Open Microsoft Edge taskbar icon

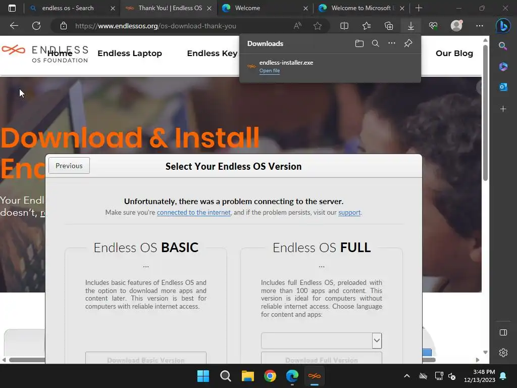[292, 376]
